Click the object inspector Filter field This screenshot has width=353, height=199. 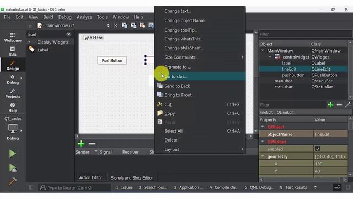point(306,34)
